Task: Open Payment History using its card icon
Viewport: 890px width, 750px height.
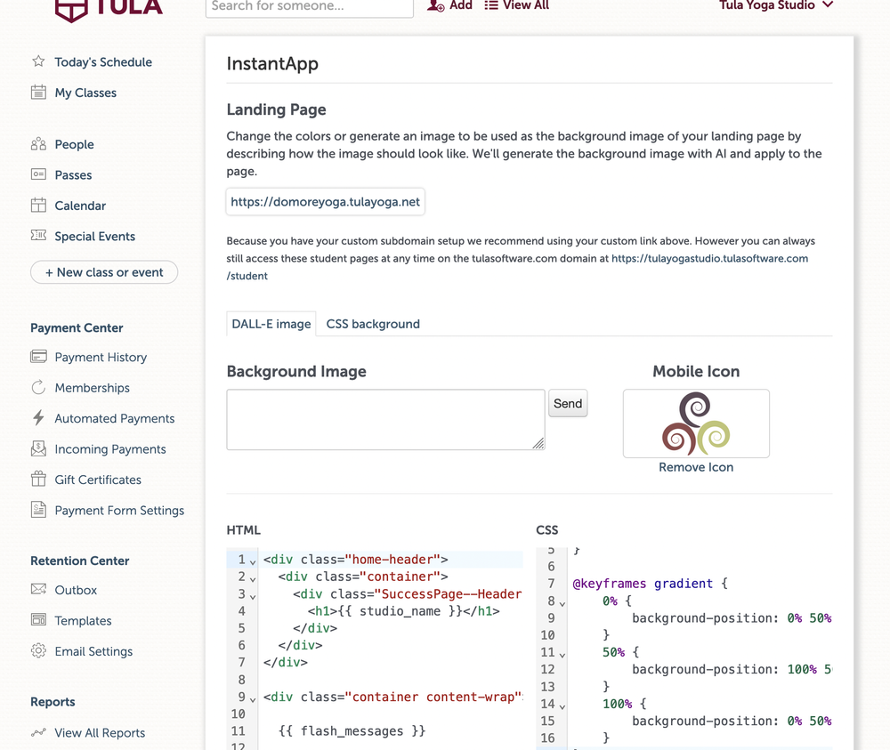Action: [x=38, y=357]
